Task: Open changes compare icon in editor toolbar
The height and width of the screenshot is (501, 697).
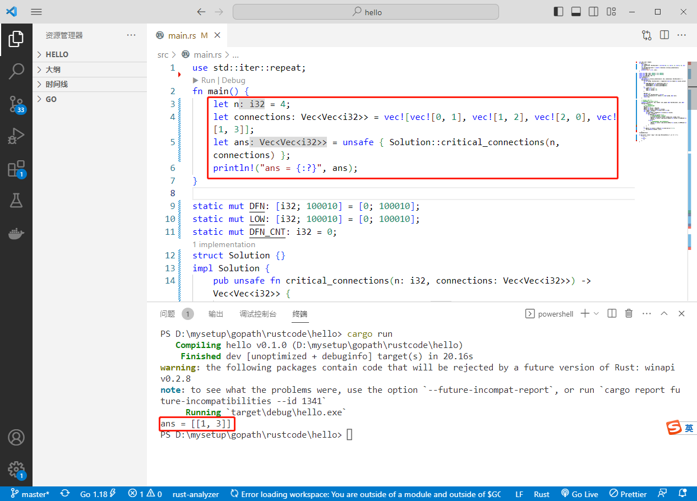Action: pyautogui.click(x=647, y=35)
